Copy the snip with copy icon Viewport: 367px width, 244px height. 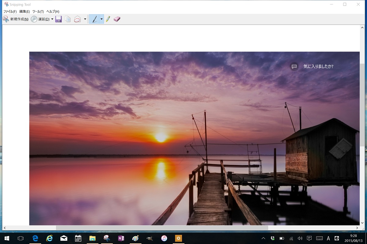[68, 19]
